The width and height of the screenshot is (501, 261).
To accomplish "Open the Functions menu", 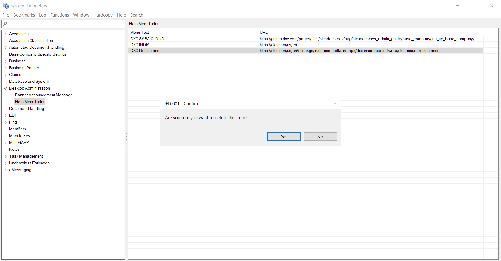I will [x=60, y=15].
